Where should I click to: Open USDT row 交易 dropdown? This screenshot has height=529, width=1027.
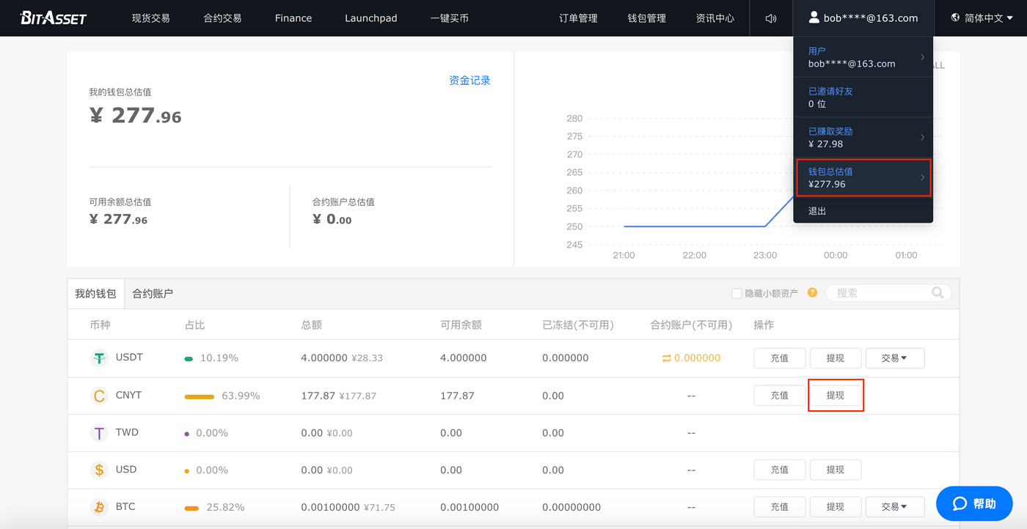pos(895,358)
